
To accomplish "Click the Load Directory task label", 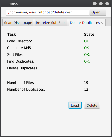I will (x=20, y=41).
